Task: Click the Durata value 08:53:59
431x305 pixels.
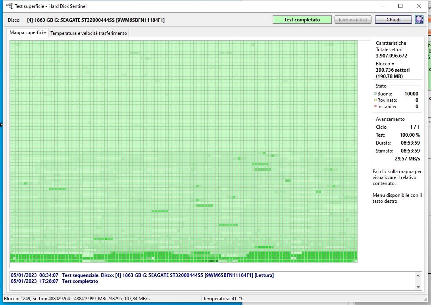Action: click(x=410, y=143)
